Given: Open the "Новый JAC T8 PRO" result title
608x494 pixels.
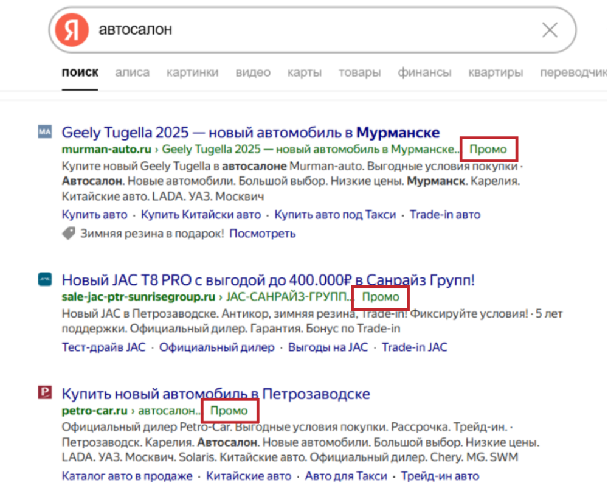Looking at the screenshot, I should tap(268, 280).
